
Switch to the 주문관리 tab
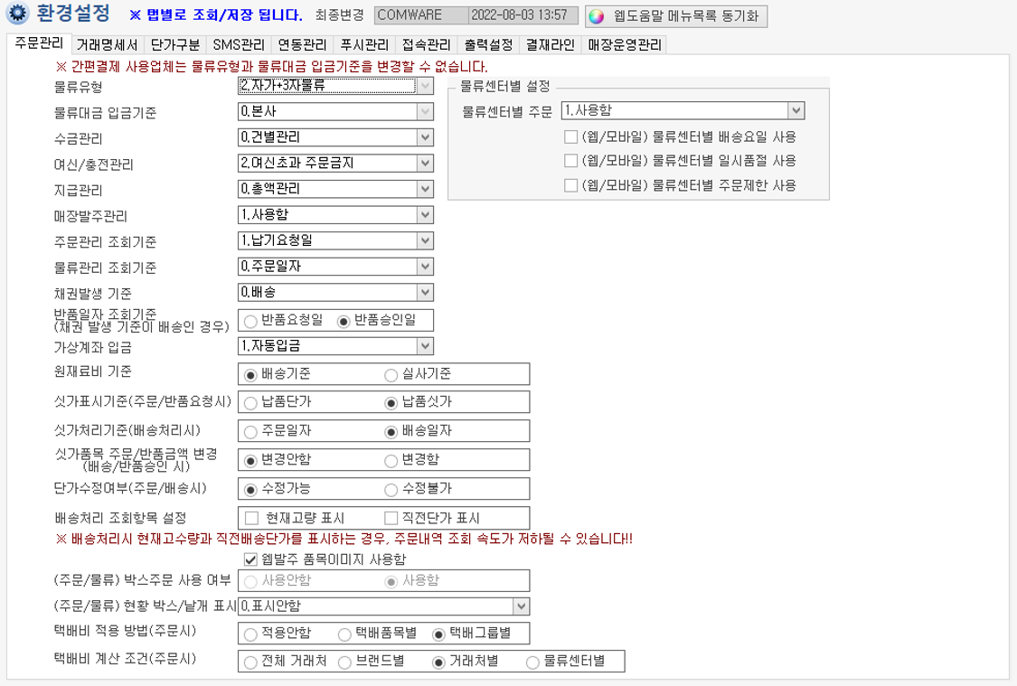point(39,43)
